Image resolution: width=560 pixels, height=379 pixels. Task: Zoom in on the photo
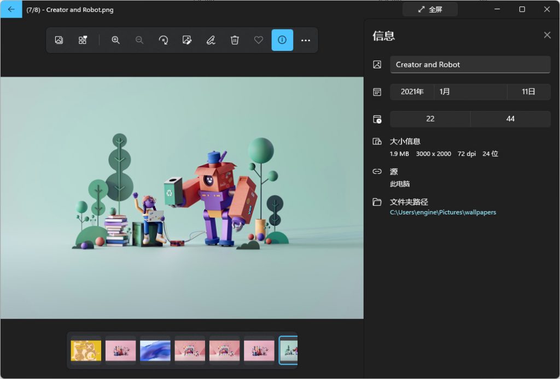coord(115,40)
